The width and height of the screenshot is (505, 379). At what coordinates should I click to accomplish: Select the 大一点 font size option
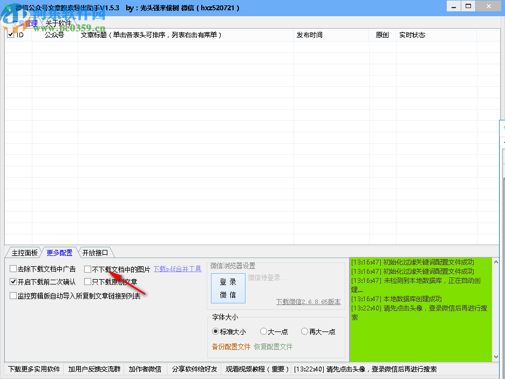pyautogui.click(x=263, y=331)
